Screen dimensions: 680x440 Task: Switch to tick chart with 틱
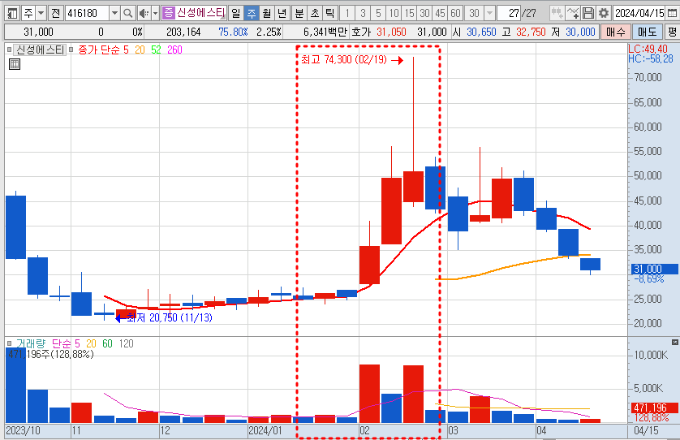(330, 13)
